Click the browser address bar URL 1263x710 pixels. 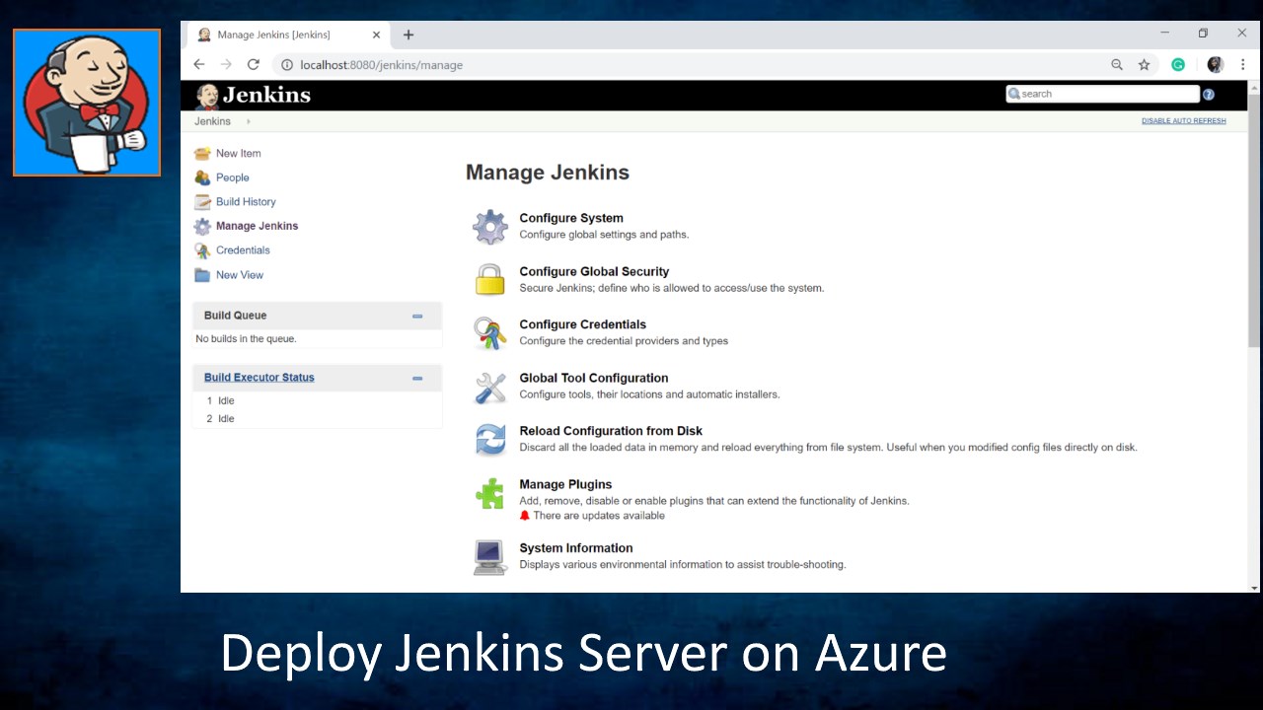[x=381, y=65]
